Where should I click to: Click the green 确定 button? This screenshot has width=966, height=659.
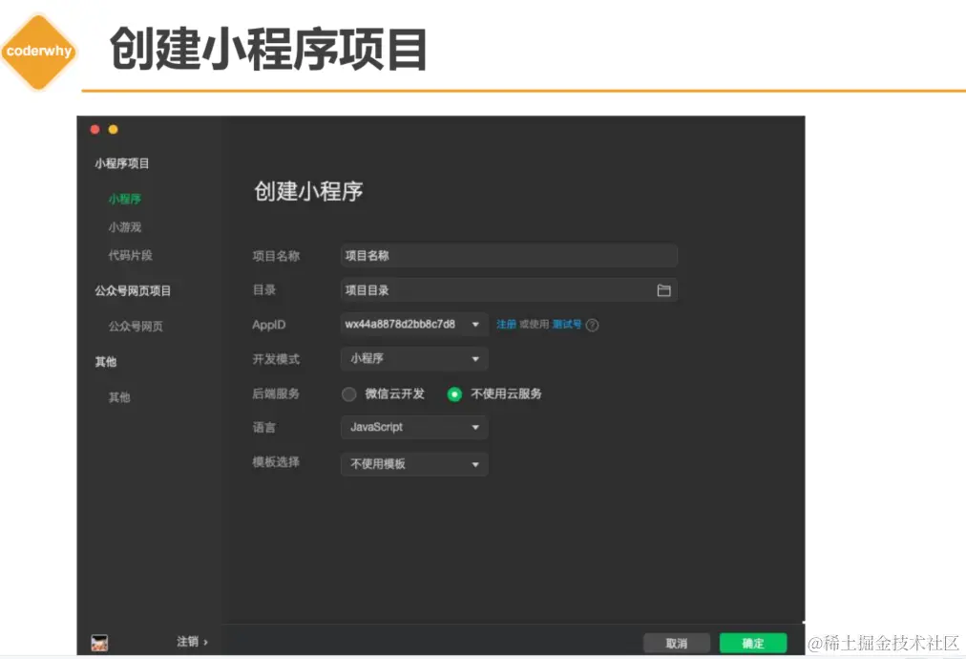[753, 643]
